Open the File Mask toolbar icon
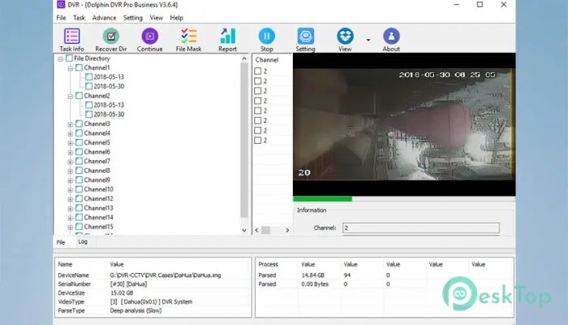The height and width of the screenshot is (325, 568). coord(189,40)
